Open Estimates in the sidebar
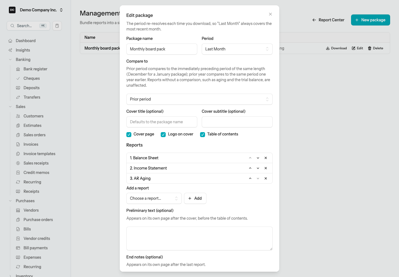The width and height of the screenshot is (399, 277). pyautogui.click(x=32, y=125)
